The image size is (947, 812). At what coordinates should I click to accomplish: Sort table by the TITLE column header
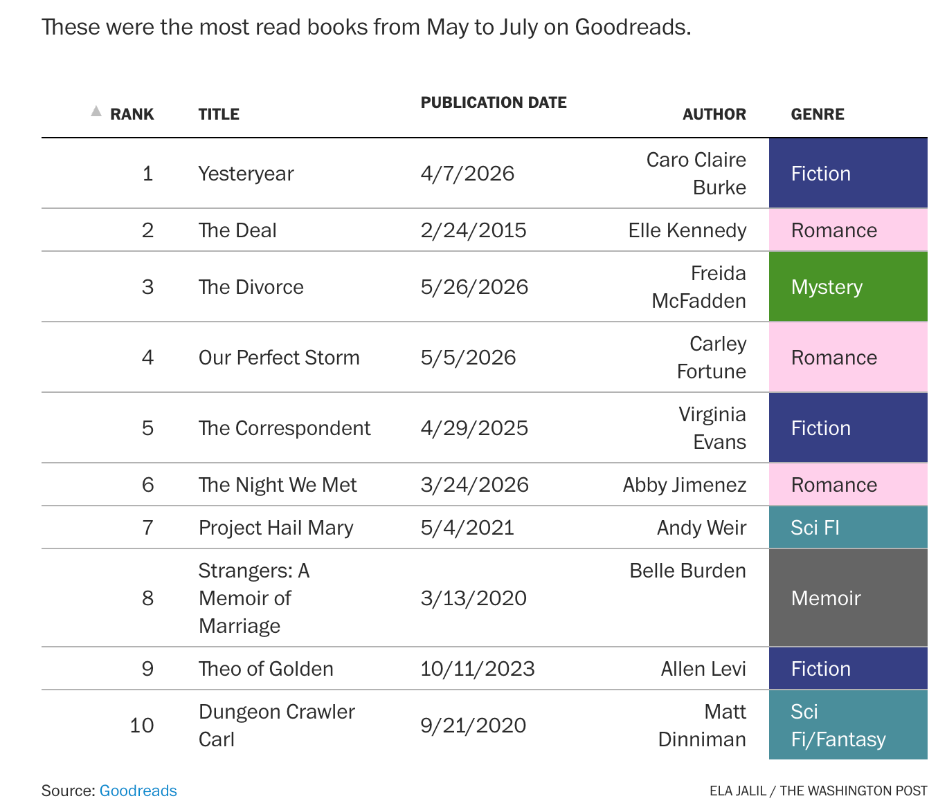219,114
